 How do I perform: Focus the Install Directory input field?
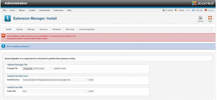click(55, 80)
